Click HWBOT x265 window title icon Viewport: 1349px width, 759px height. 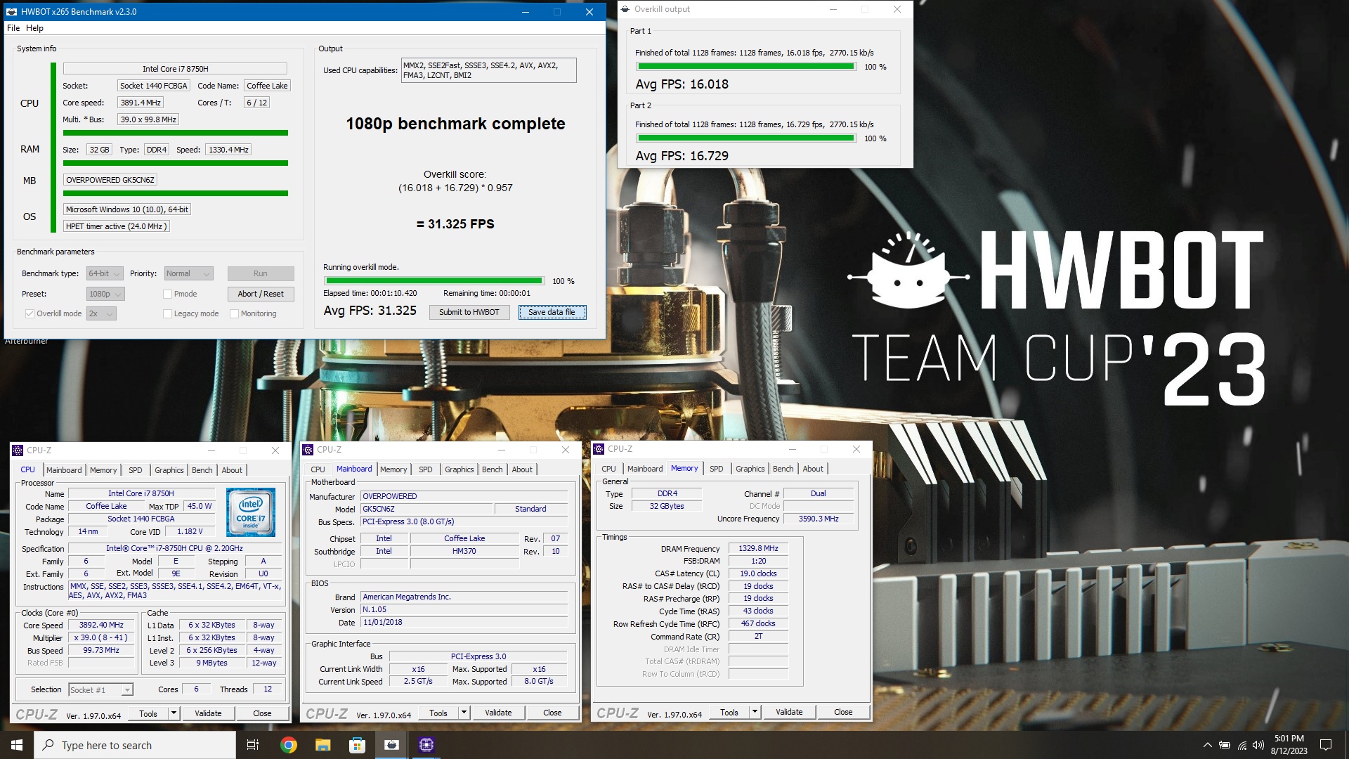[x=12, y=12]
